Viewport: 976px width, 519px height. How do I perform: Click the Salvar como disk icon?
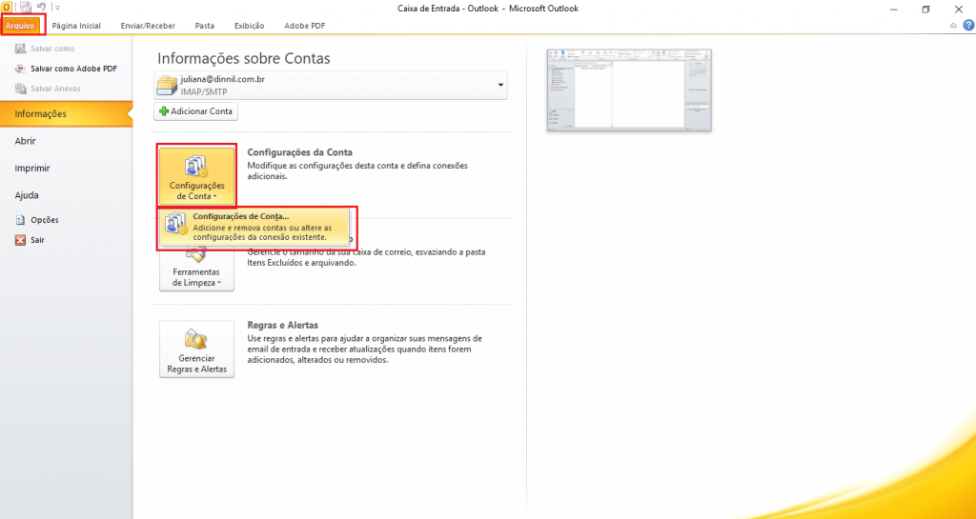point(21,49)
